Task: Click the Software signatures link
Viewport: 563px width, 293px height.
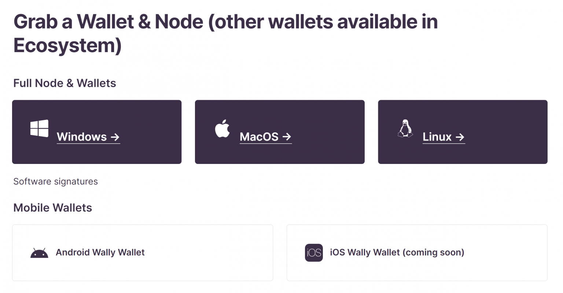Action: point(55,181)
